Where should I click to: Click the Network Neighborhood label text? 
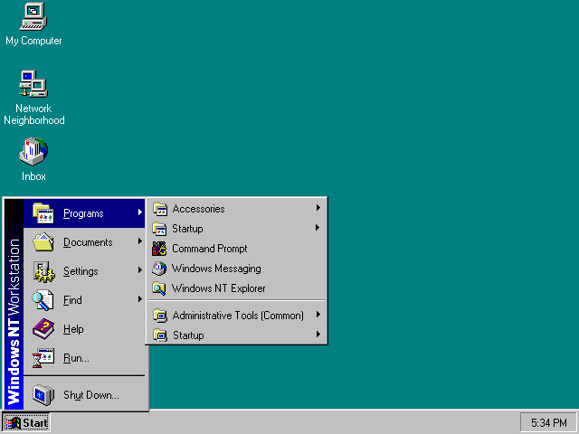click(x=34, y=115)
